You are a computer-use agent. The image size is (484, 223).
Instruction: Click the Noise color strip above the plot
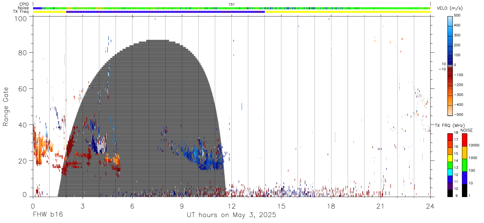(232, 8)
